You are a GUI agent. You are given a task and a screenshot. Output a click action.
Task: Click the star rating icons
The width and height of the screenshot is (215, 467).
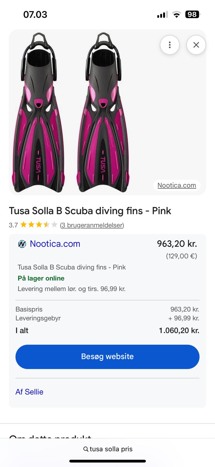[x=39, y=225]
